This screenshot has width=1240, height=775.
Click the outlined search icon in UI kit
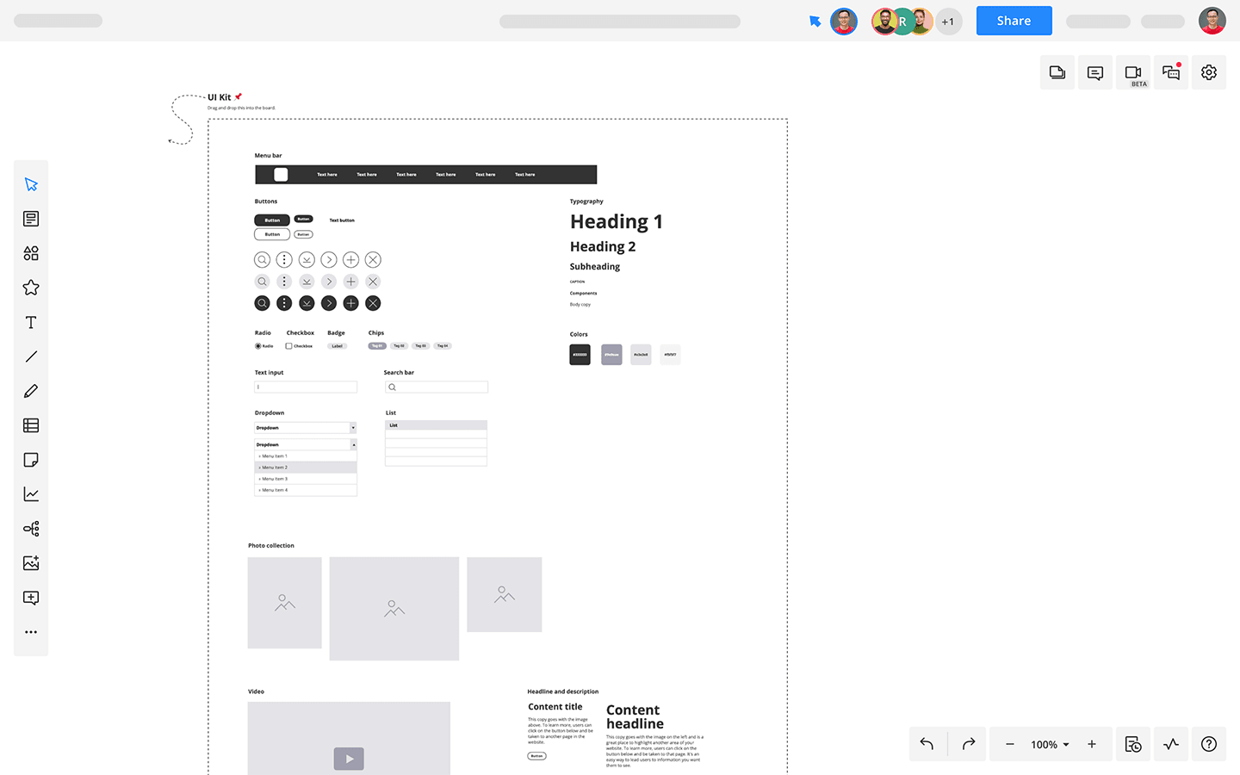coord(263,259)
